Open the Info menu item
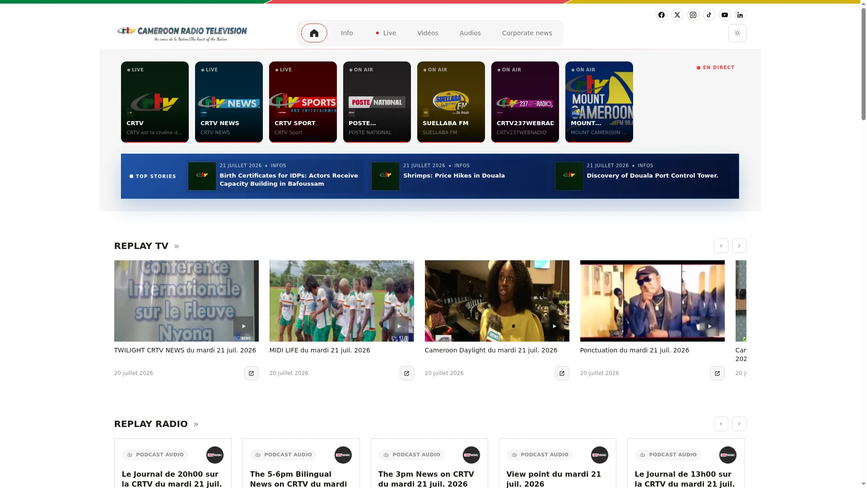 tap(347, 33)
